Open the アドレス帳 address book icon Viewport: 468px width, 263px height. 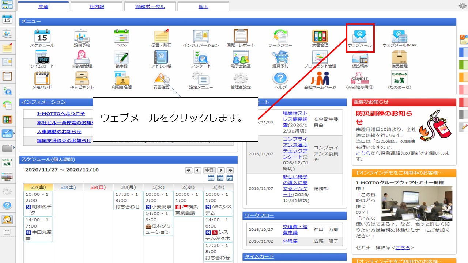click(x=161, y=58)
